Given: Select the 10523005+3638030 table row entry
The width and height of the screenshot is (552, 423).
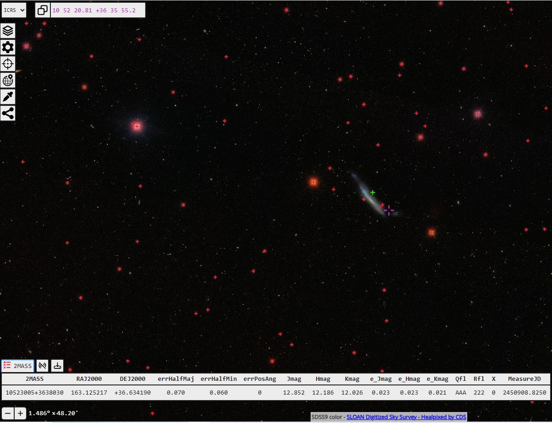Looking at the screenshot, I should (35, 393).
